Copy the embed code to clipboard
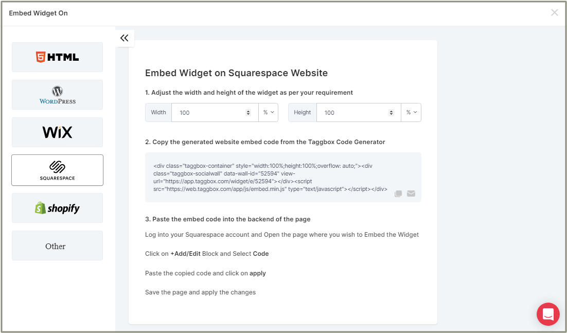The height and width of the screenshot is (333, 567). click(398, 194)
